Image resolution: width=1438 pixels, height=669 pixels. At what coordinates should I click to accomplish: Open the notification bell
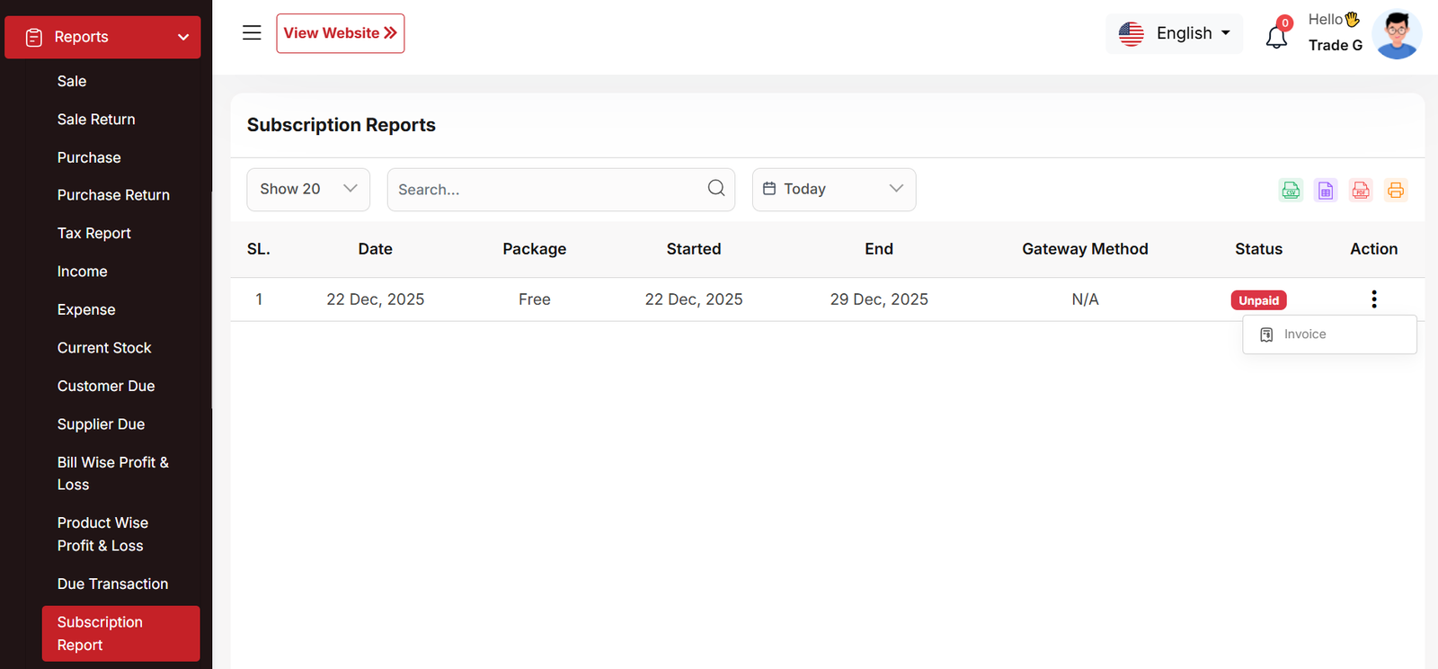1276,37
